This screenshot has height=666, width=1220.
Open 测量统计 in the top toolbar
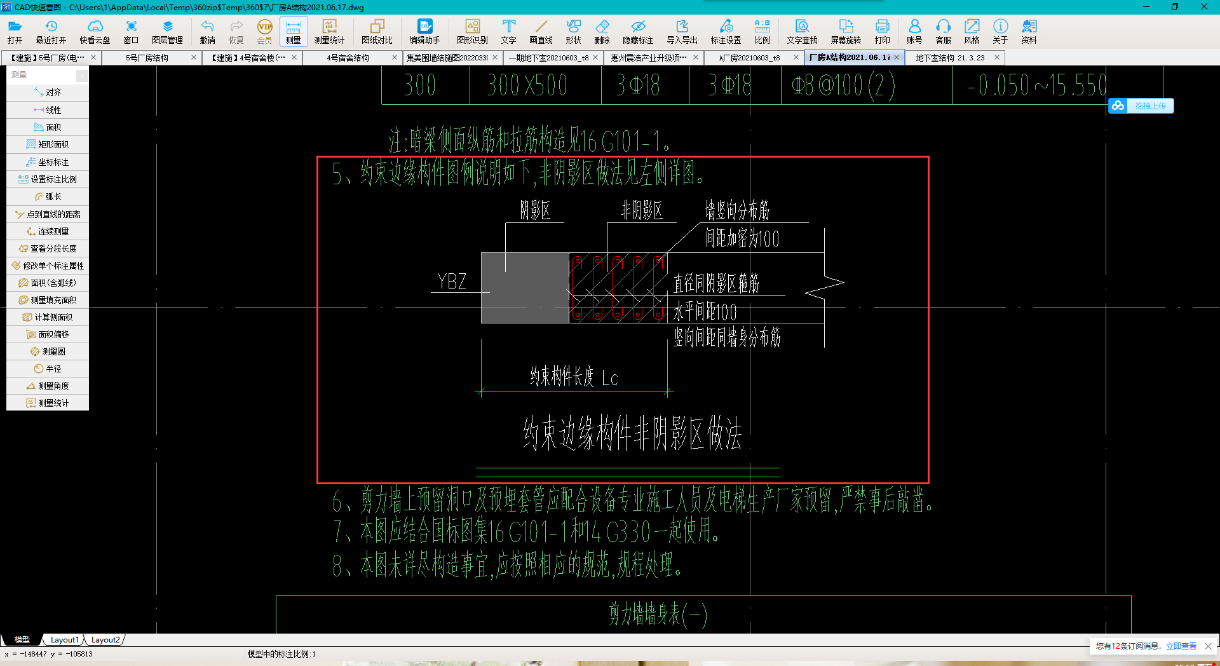tap(329, 31)
